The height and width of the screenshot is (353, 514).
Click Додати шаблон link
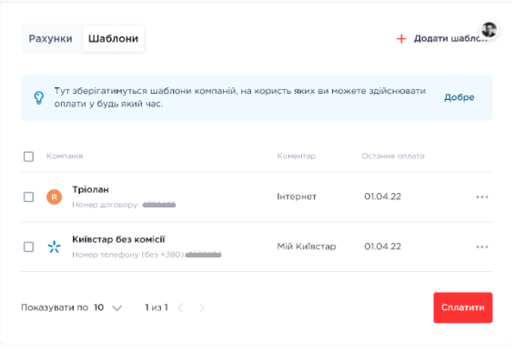pyautogui.click(x=449, y=39)
